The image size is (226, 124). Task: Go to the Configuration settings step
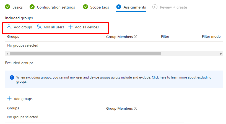pos(56,7)
